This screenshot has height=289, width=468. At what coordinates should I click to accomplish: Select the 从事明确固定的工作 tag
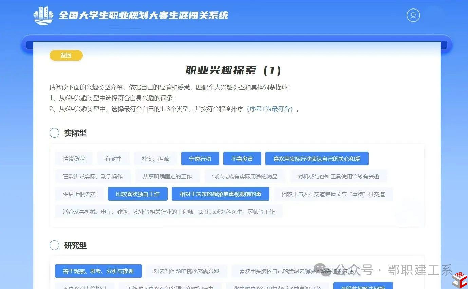coord(167,176)
